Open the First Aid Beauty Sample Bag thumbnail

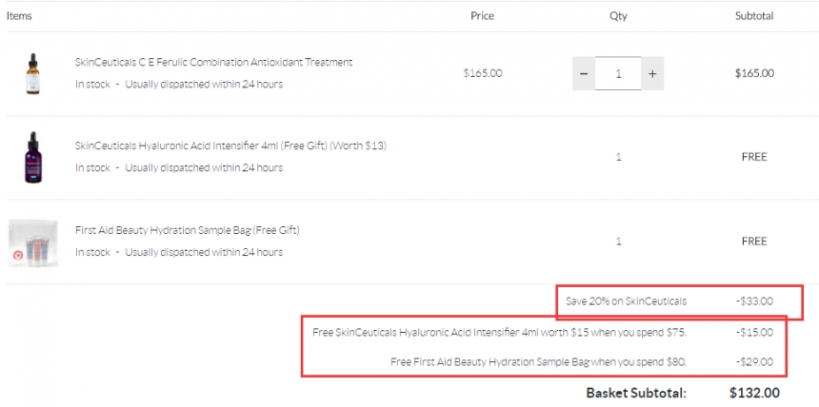tap(33, 243)
